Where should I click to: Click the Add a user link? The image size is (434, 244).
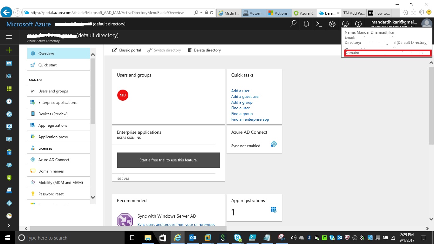tap(240, 91)
